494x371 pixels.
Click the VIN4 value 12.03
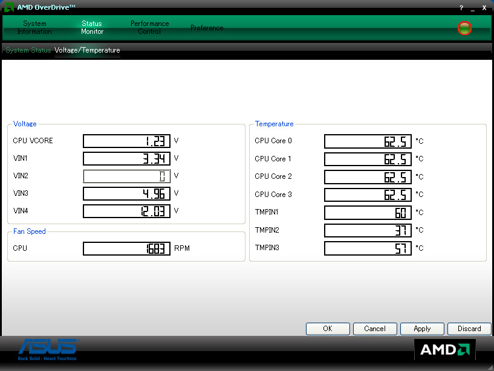[x=126, y=211]
